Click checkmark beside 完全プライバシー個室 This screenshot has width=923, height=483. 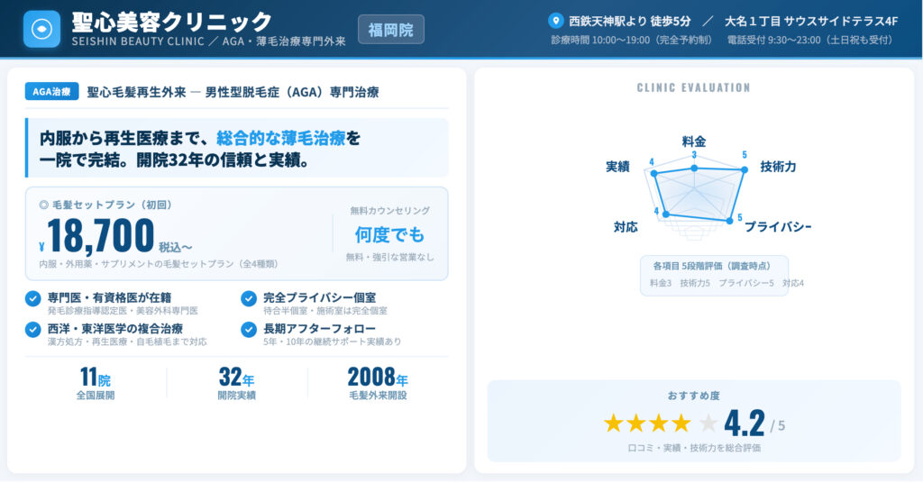click(249, 298)
